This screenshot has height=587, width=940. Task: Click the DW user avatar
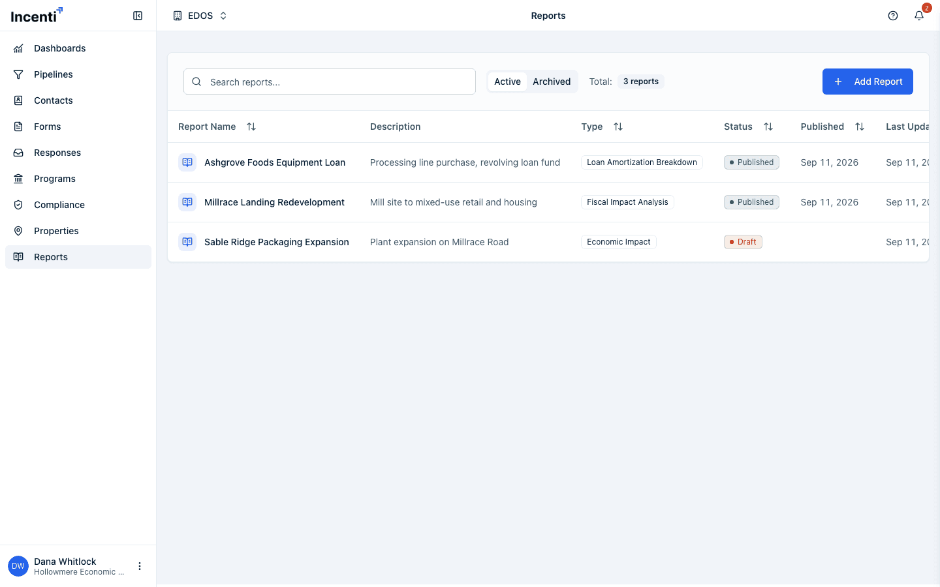click(x=18, y=566)
